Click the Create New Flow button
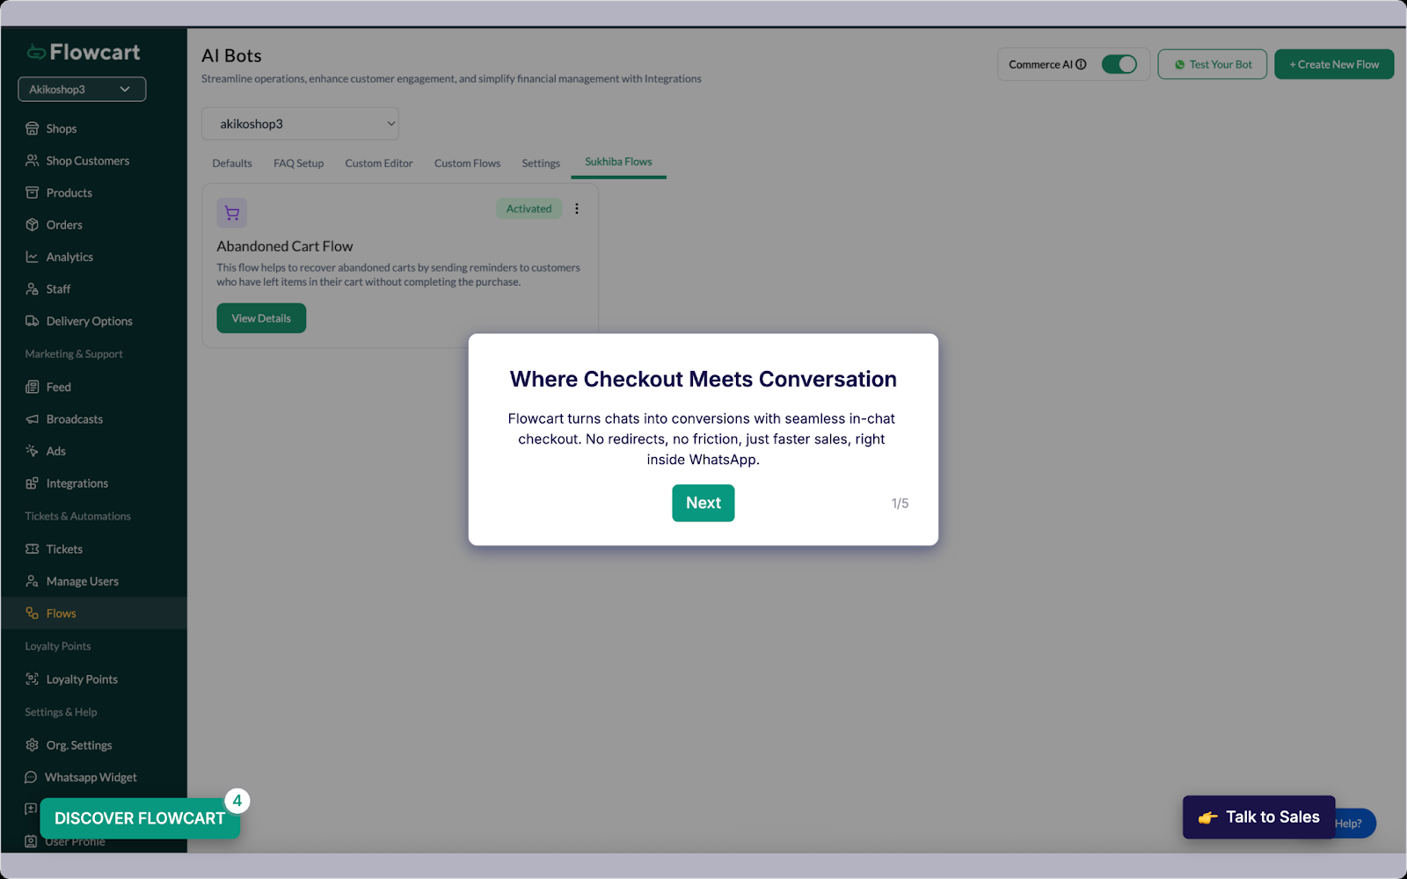1407x879 pixels. [1334, 64]
